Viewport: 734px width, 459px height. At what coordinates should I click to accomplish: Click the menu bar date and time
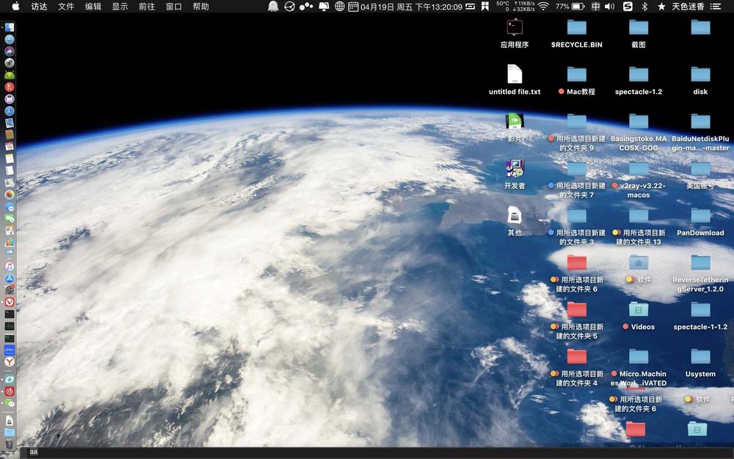point(411,7)
